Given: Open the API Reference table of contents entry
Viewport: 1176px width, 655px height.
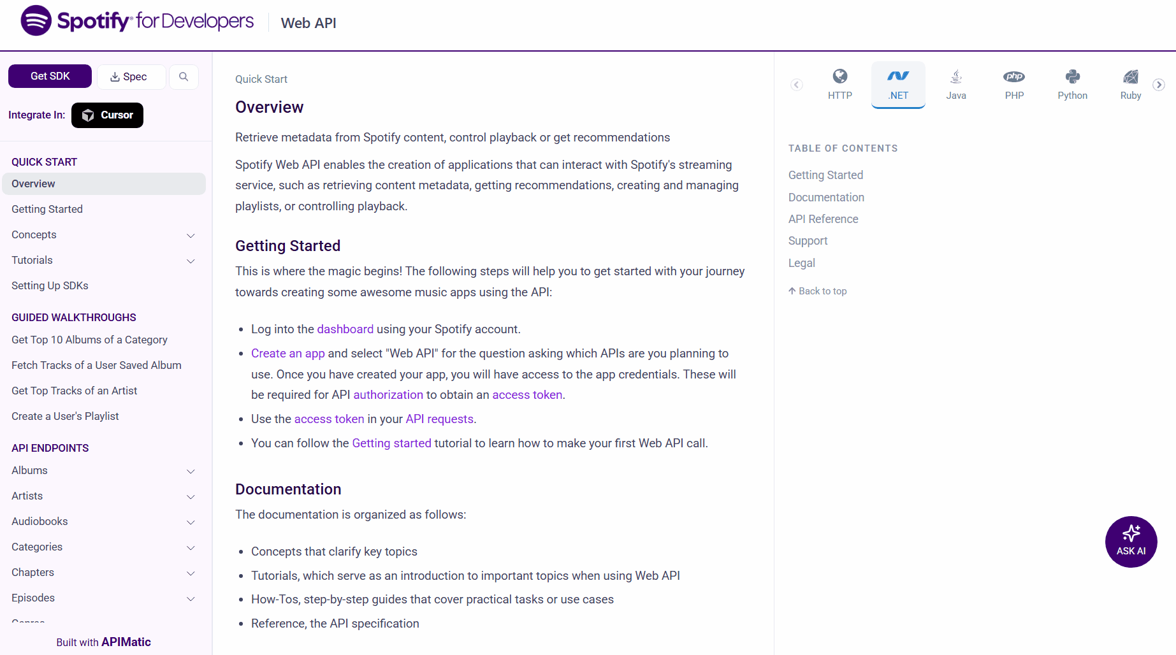Looking at the screenshot, I should (823, 219).
